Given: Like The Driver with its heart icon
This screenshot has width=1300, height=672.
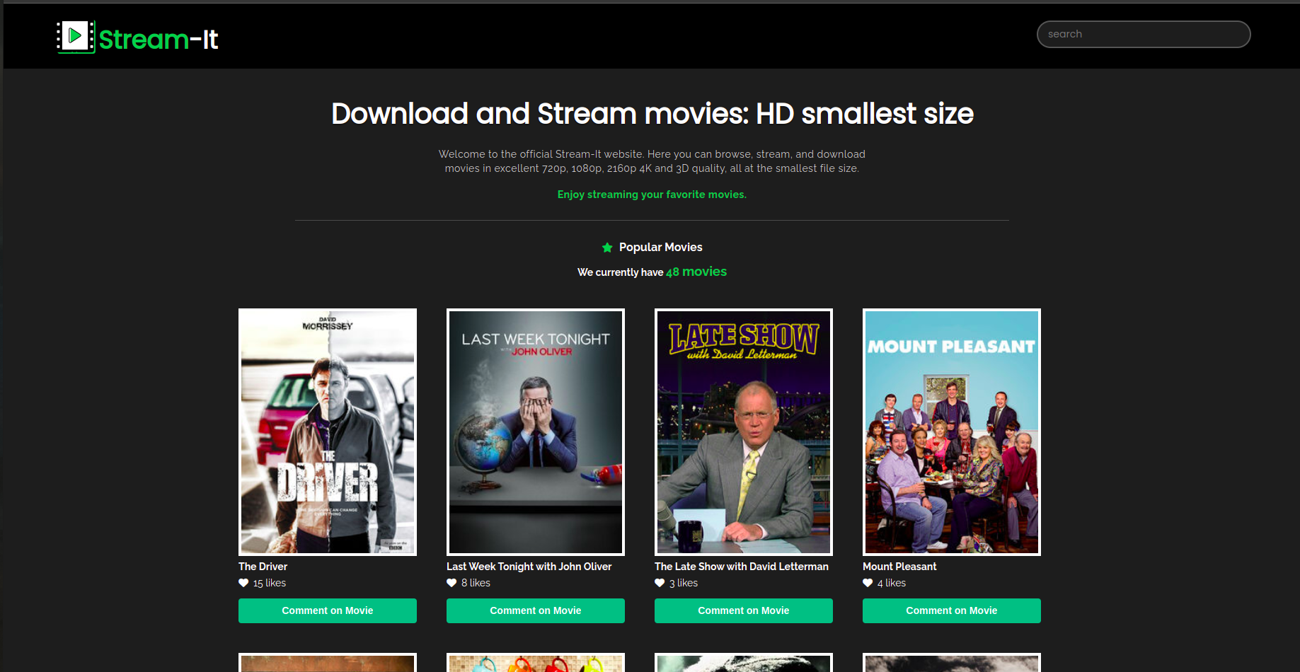Looking at the screenshot, I should tap(243, 583).
